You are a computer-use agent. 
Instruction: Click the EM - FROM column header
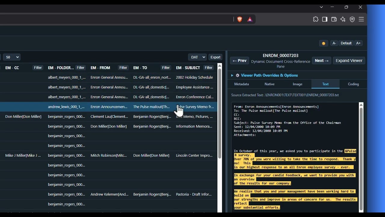100,68
